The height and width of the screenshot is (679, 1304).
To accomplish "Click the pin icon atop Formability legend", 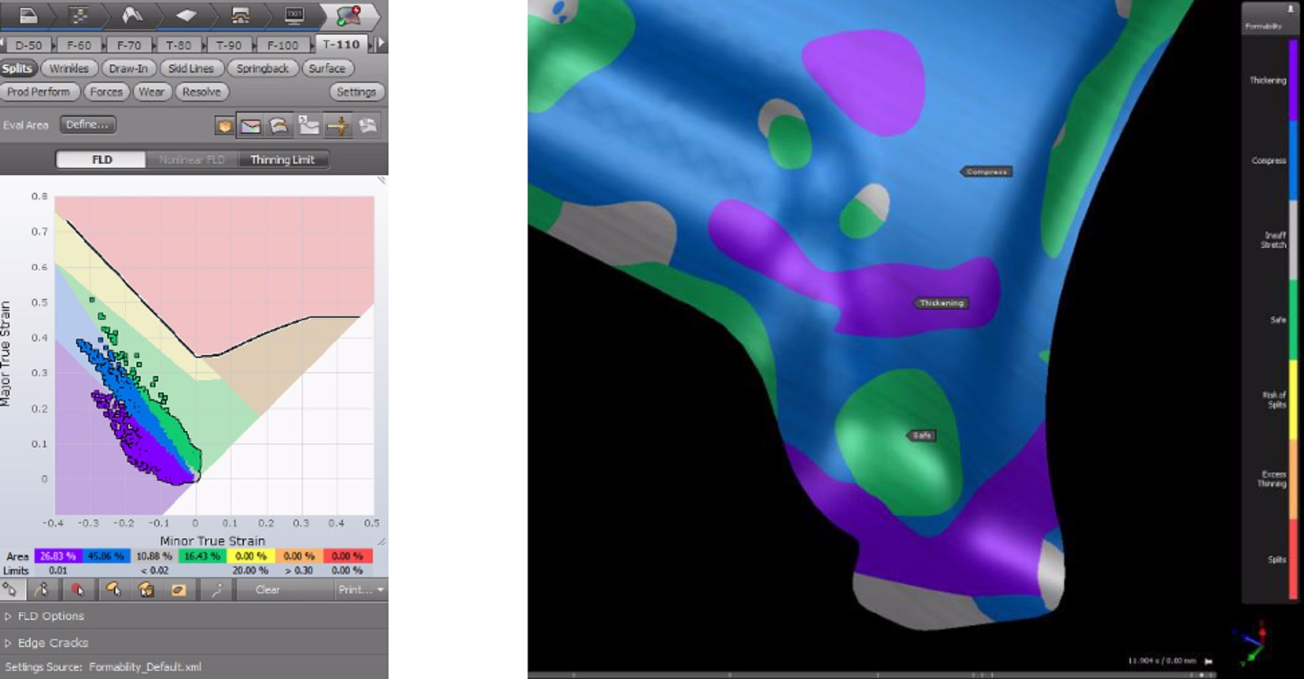I will [1290, 9].
